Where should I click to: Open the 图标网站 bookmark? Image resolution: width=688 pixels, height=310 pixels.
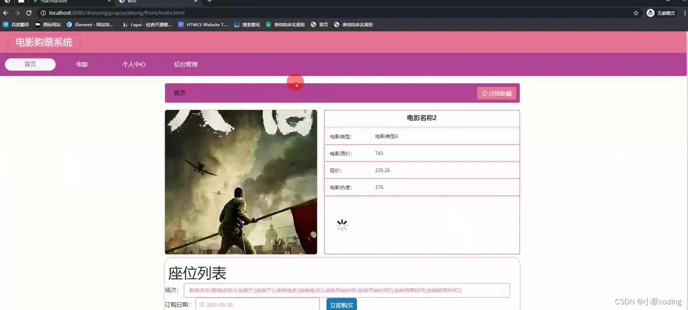coord(48,25)
